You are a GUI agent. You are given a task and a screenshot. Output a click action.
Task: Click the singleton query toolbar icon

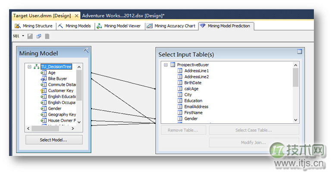(x=38, y=36)
